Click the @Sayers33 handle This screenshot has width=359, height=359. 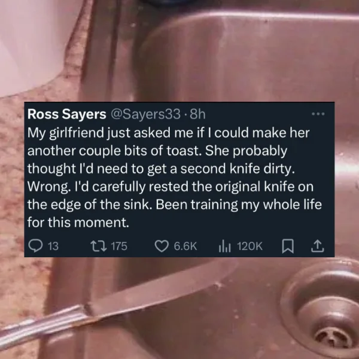click(x=146, y=114)
